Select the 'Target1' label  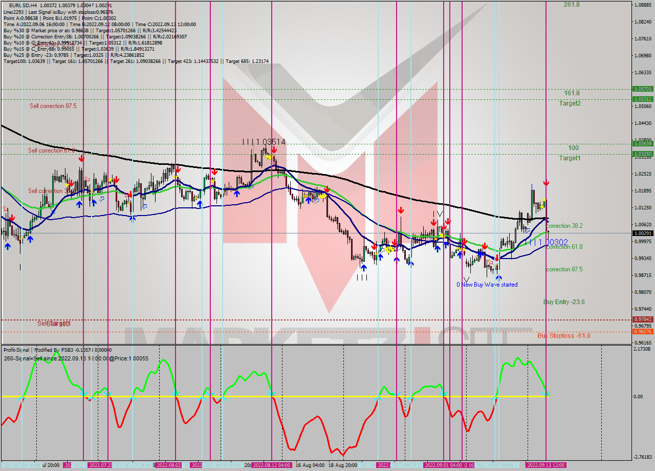pyautogui.click(x=570, y=158)
